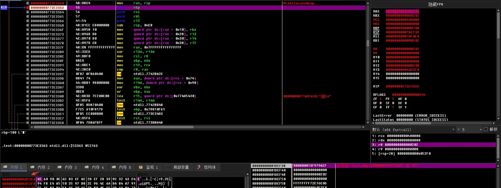Screen dimensions: 501x188
Task: Switch to the 内存 3 dump tab
Action: (67, 167)
